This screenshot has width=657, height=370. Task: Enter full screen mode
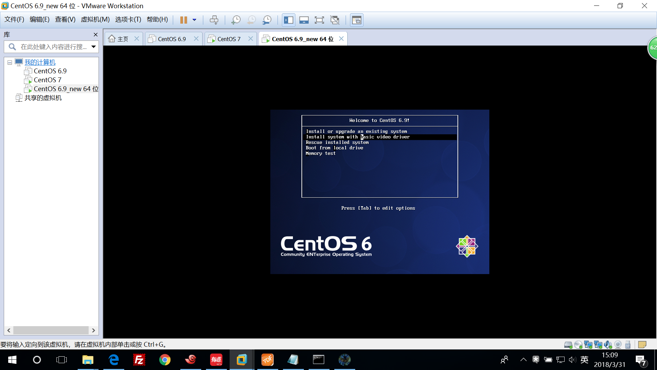(319, 20)
